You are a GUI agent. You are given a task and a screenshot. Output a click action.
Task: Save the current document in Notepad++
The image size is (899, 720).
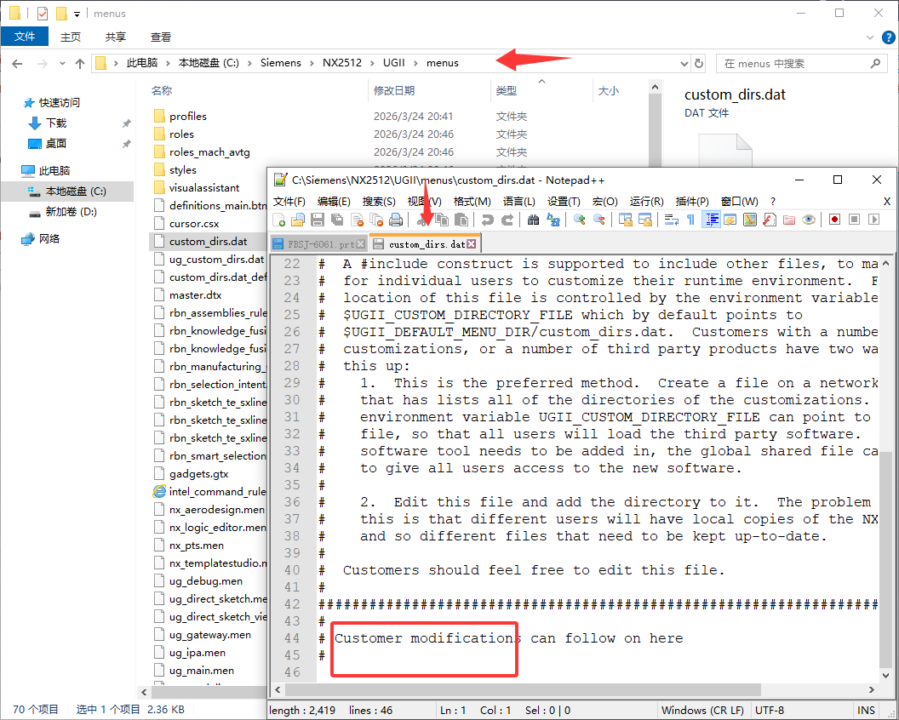[318, 220]
